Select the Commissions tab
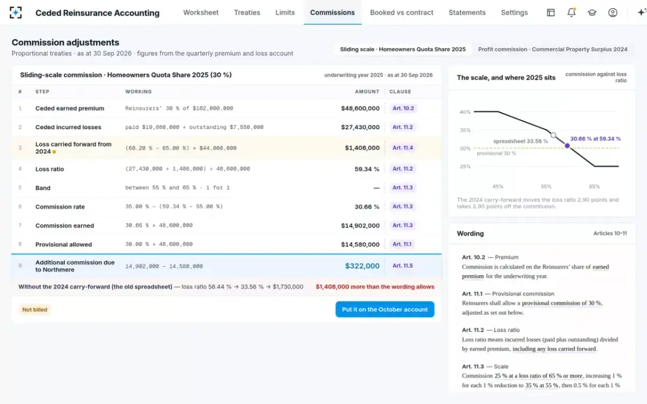The height and width of the screenshot is (404, 647). (x=333, y=12)
